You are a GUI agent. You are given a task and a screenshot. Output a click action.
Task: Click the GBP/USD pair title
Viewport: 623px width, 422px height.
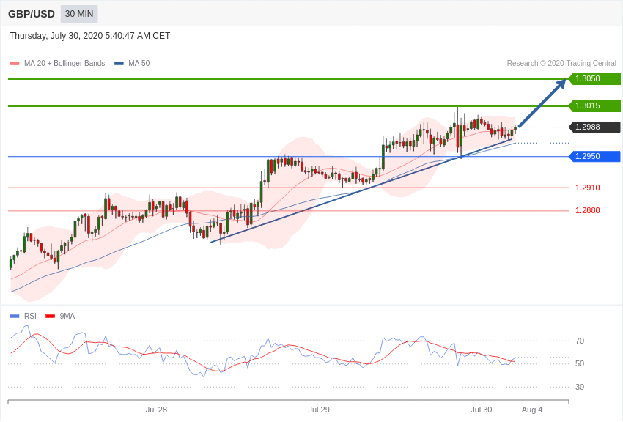(32, 15)
